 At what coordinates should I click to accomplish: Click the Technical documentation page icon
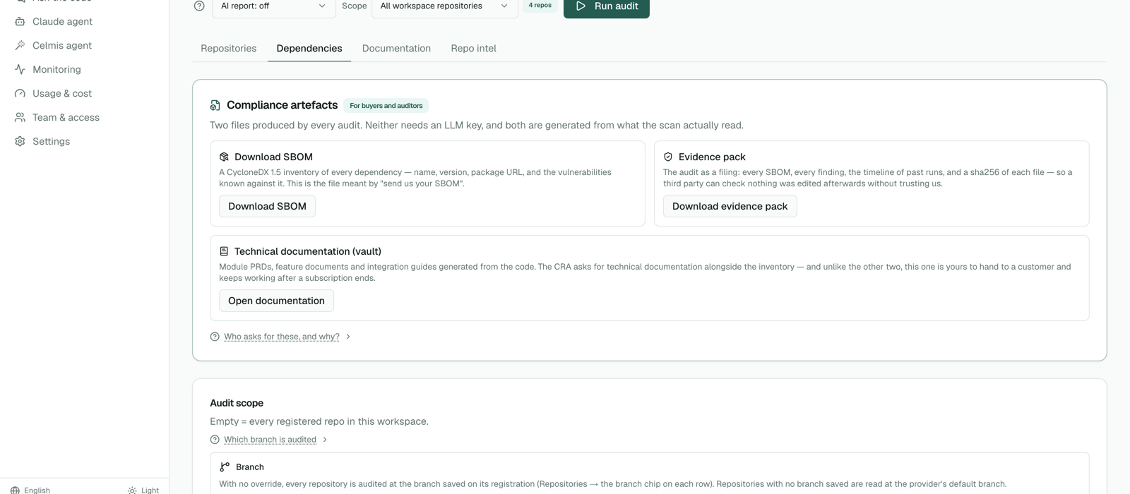click(224, 251)
